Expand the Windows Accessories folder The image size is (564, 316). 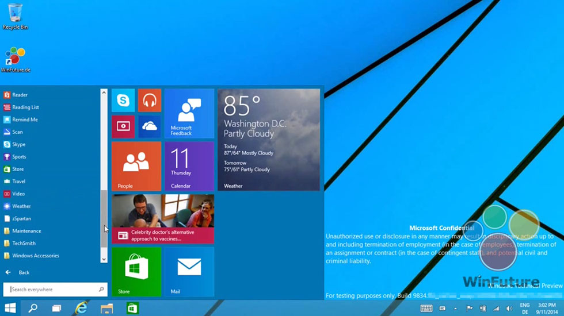point(35,256)
